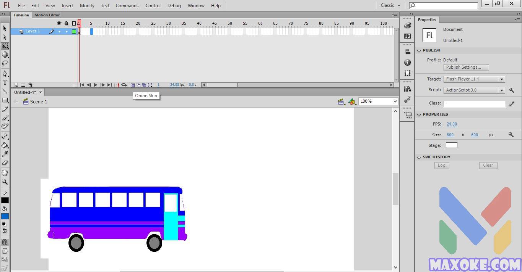Pick the Lasso tool
The height and width of the screenshot is (272, 522).
point(5,63)
